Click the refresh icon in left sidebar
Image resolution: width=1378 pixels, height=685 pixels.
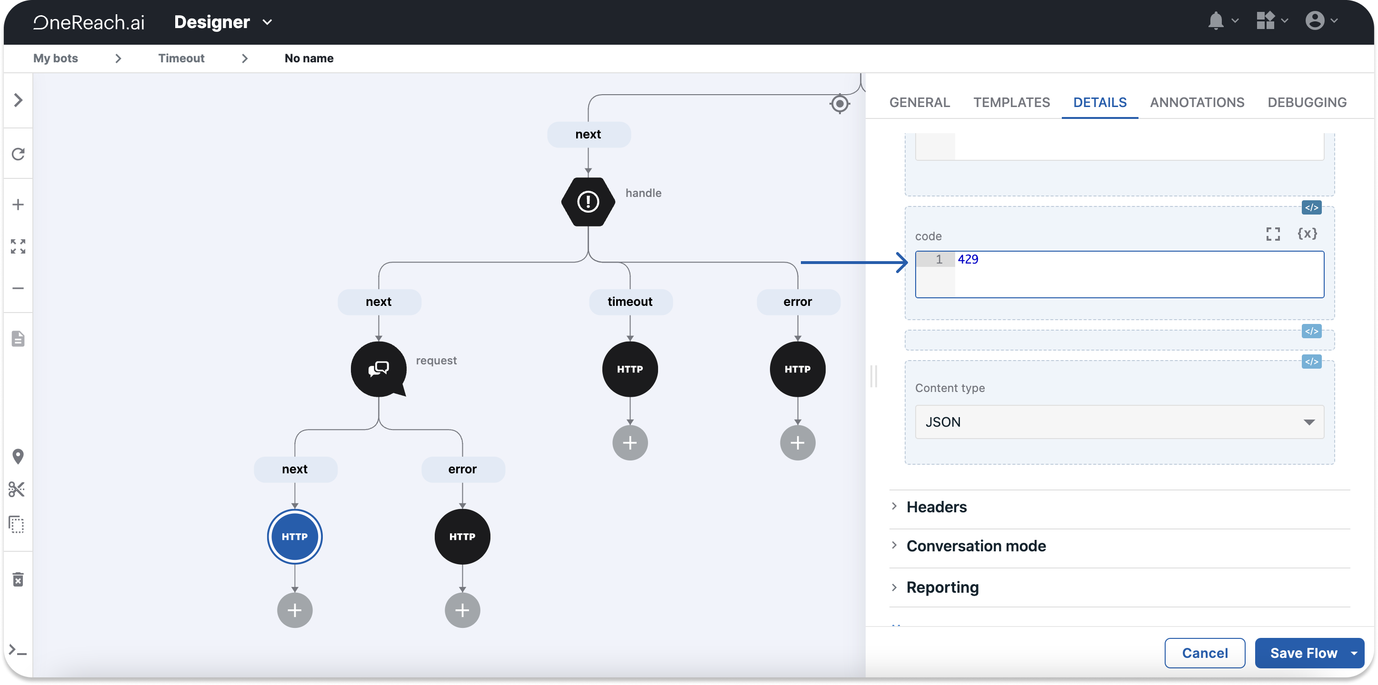18,154
